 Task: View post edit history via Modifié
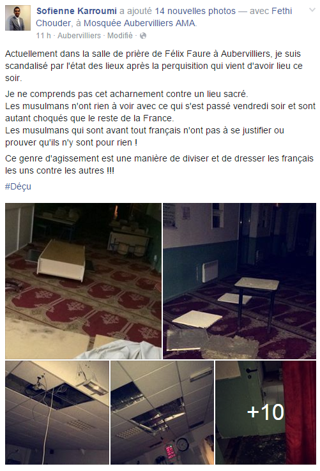point(120,36)
